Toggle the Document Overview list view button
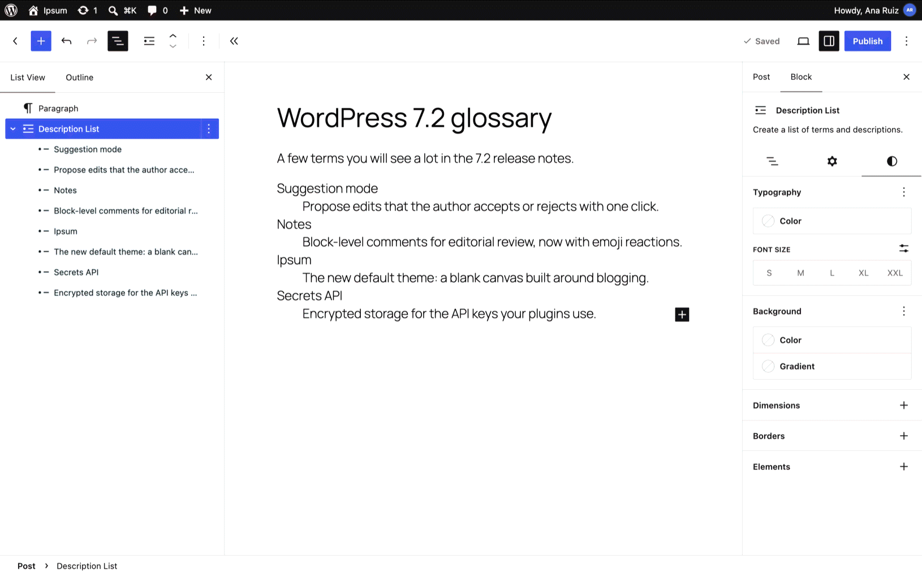The height and width of the screenshot is (576, 922). [x=118, y=41]
